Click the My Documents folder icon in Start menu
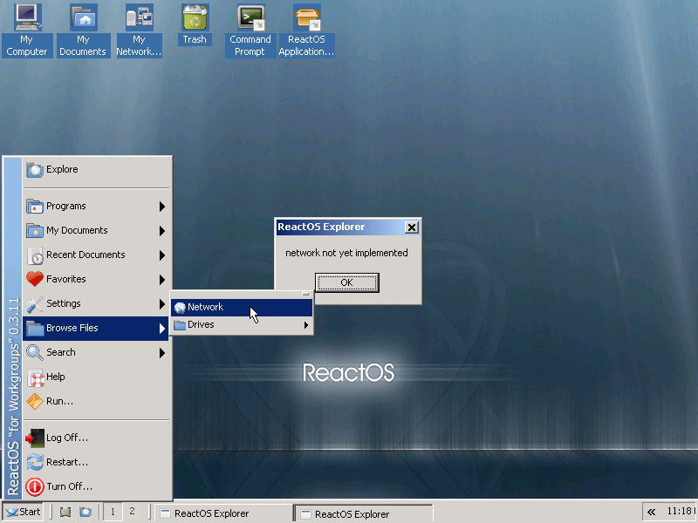This screenshot has width=698, height=523. pyautogui.click(x=35, y=231)
